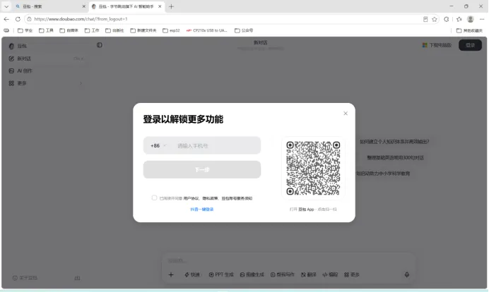Click the black 登录 login button

click(471, 45)
